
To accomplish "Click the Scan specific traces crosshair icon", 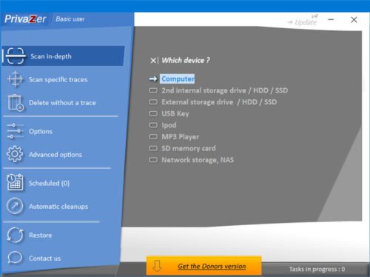I will pyautogui.click(x=16, y=79).
